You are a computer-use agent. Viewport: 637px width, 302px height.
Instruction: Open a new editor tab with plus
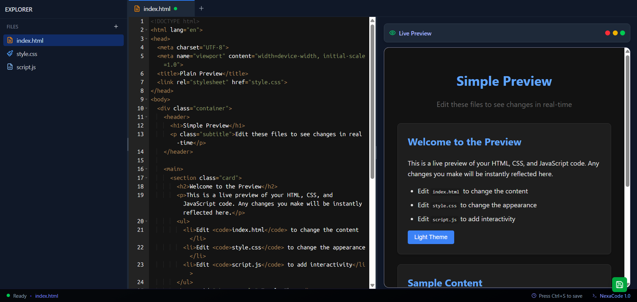(201, 8)
